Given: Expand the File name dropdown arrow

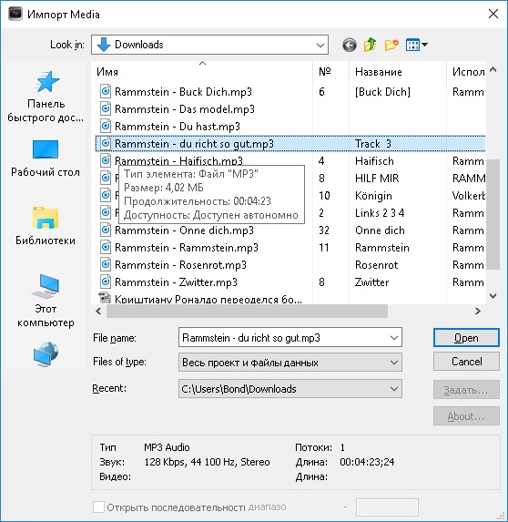Looking at the screenshot, I should click(x=394, y=338).
